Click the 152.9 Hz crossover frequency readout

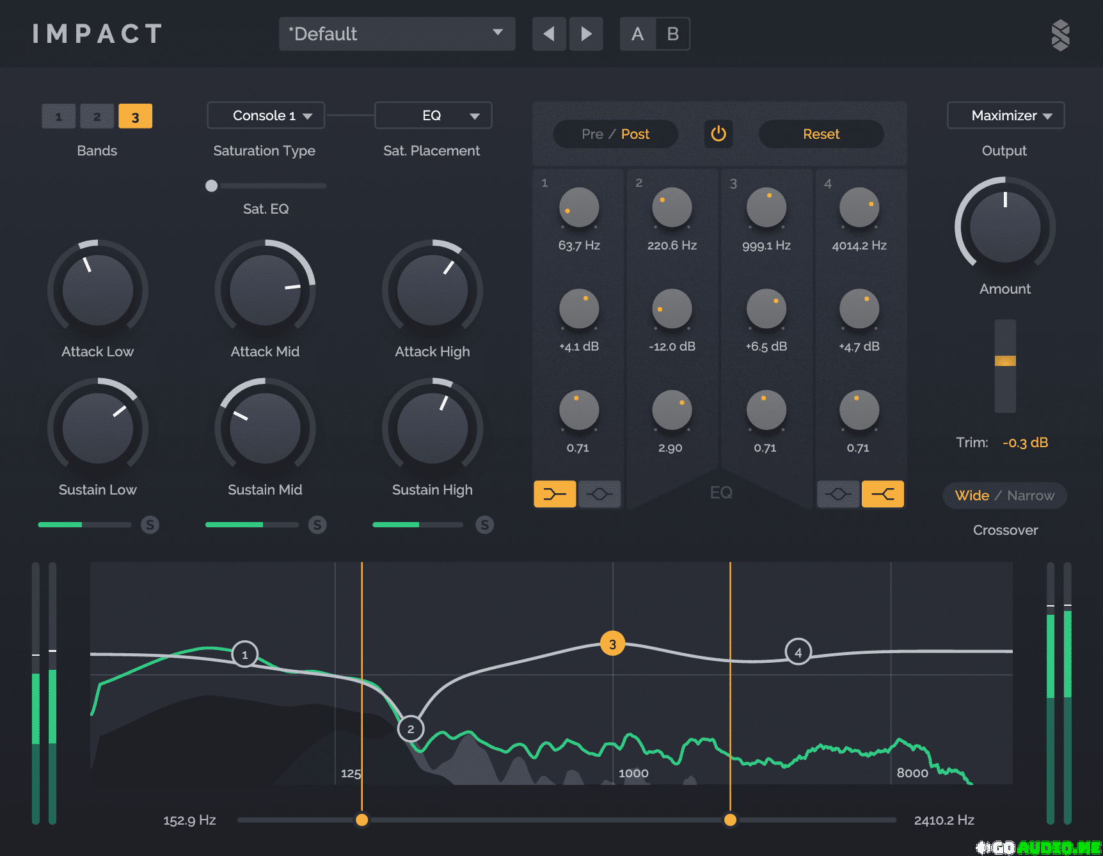click(x=189, y=820)
